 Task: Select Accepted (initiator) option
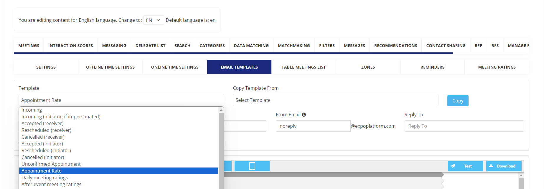point(118,144)
